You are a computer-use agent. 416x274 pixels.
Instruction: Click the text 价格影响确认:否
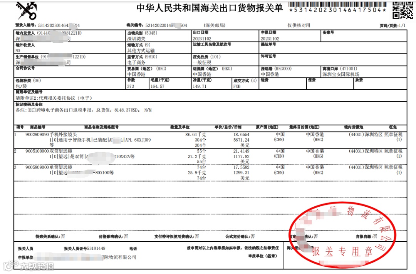tap(113, 236)
